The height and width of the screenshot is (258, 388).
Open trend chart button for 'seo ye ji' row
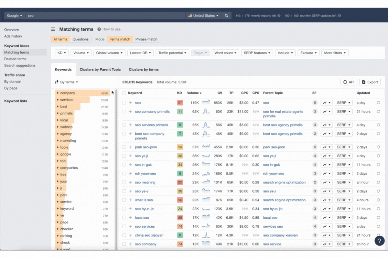point(327,156)
